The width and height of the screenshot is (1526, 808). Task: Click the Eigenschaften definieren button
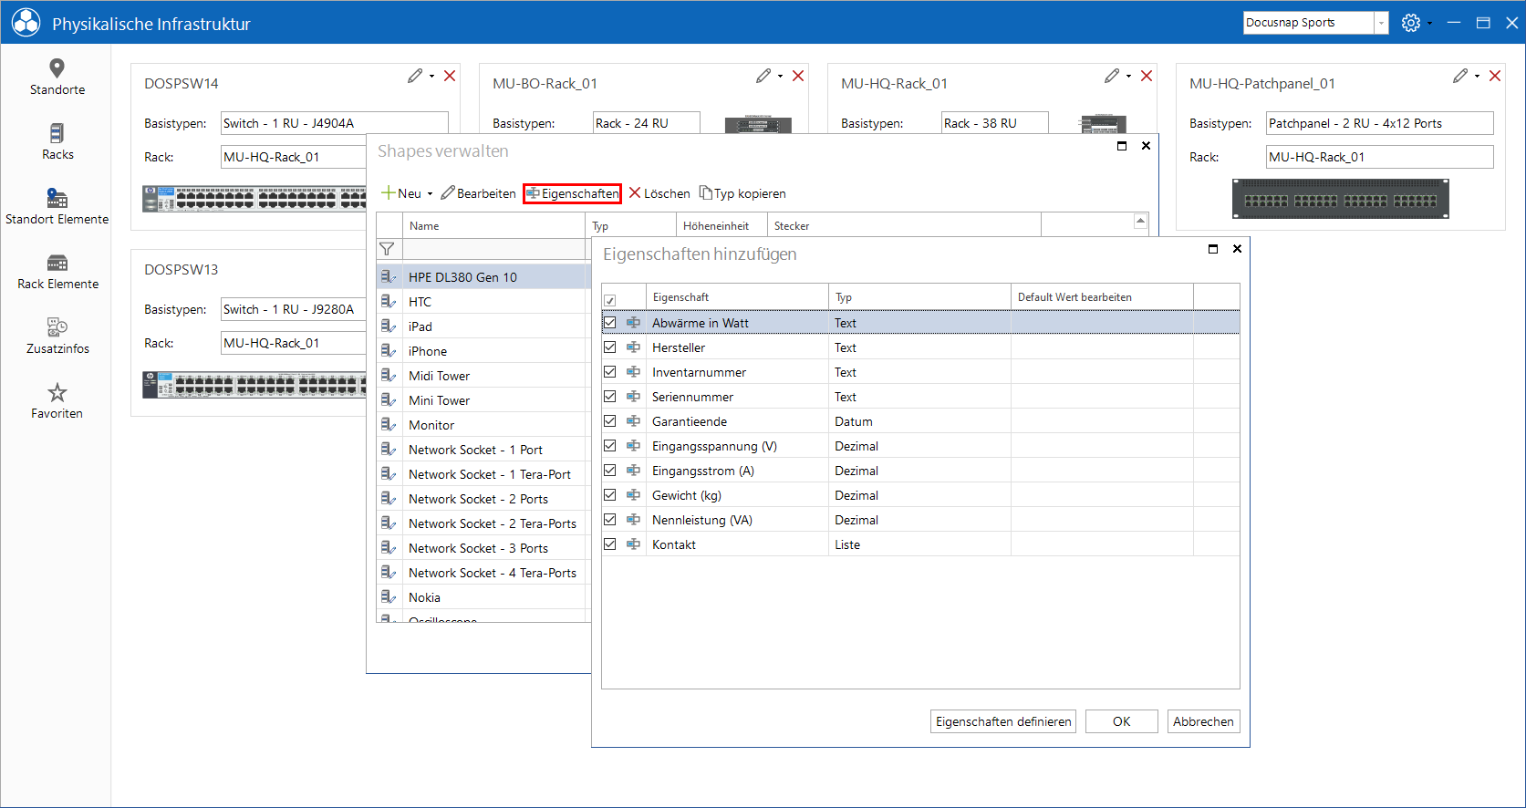tap(1003, 721)
